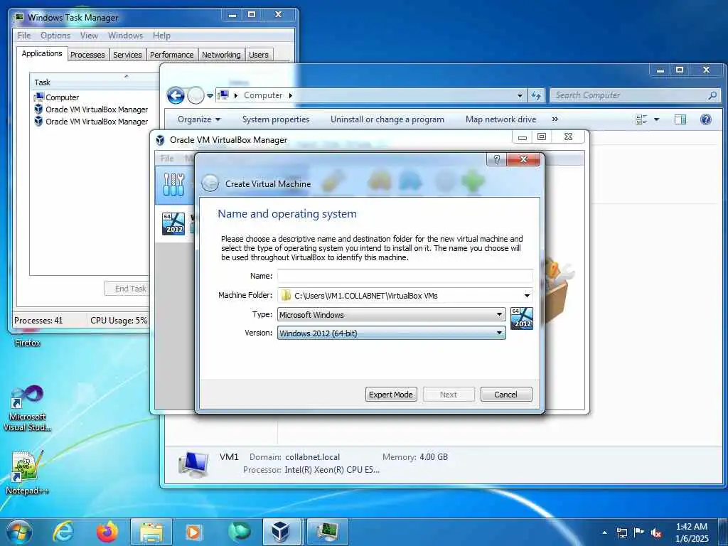Open the Windows menu in Task Manager
This screenshot has width=728, height=546.
(125, 36)
